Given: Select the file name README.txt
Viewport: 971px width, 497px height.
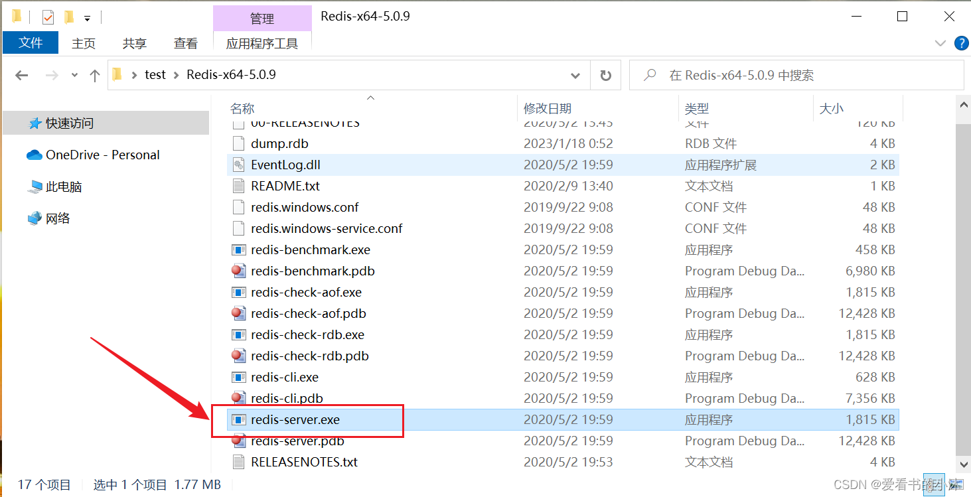Looking at the screenshot, I should pyautogui.click(x=285, y=186).
